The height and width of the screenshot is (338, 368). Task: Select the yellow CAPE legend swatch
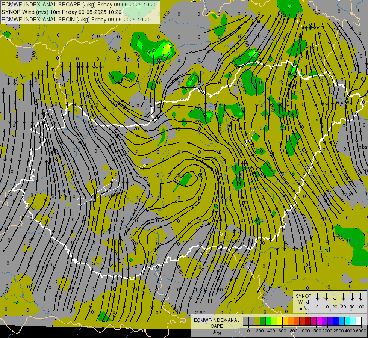[280, 321]
